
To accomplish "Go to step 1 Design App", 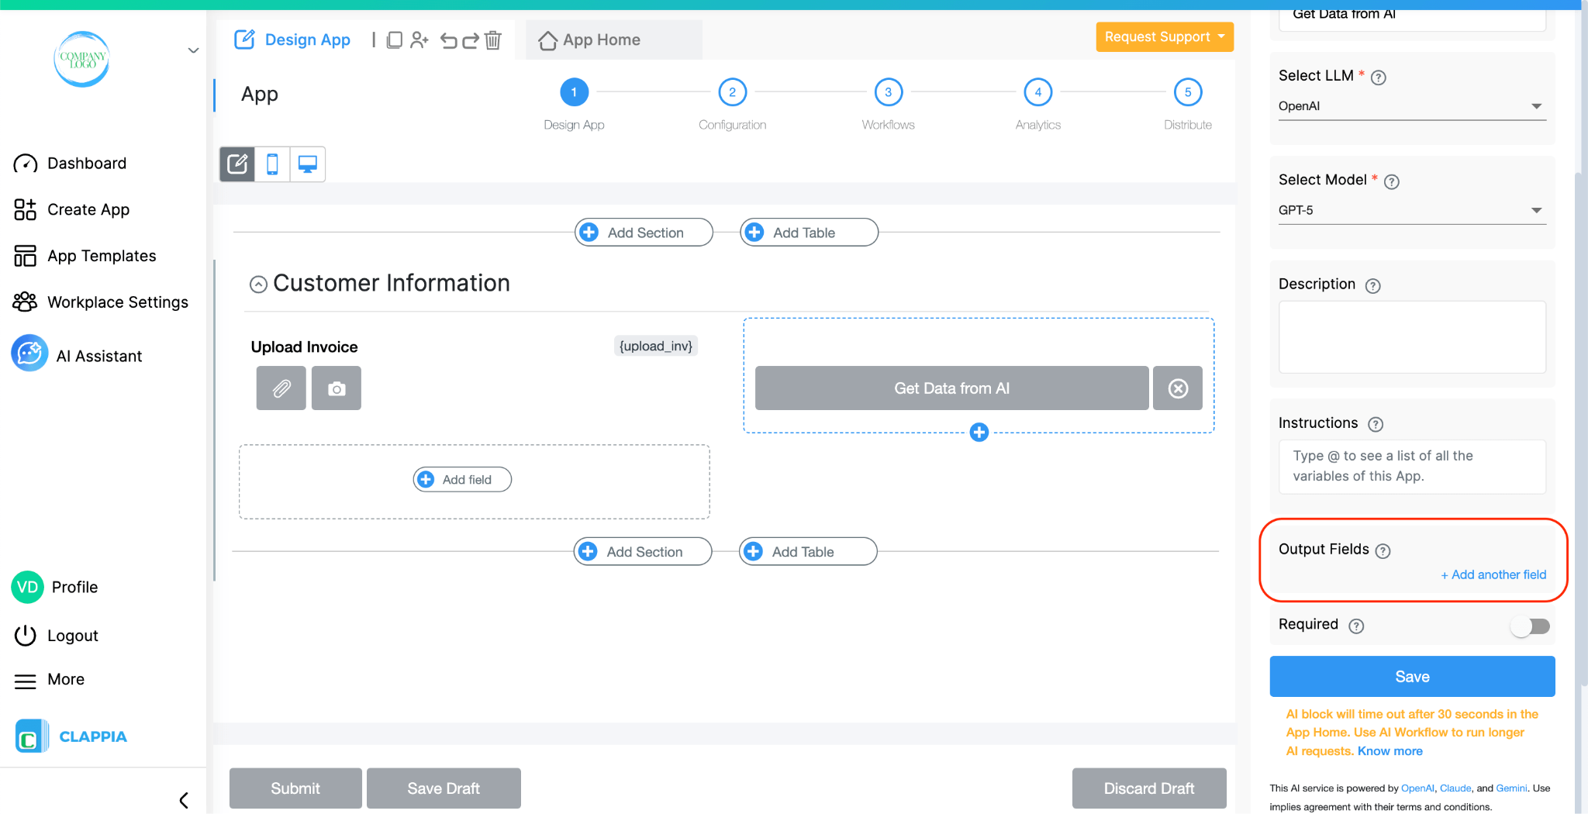I will (x=574, y=92).
